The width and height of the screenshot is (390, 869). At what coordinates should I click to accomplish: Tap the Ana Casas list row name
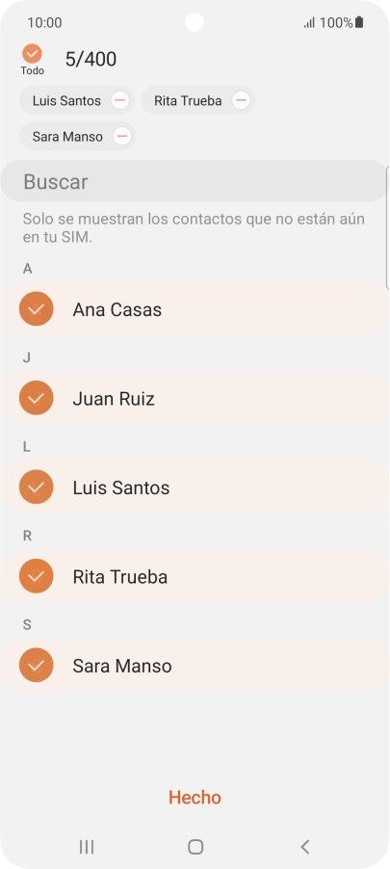117,310
